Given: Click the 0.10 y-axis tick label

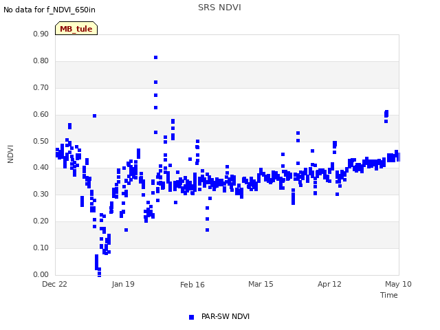Looking at the screenshot, I should point(41,247).
